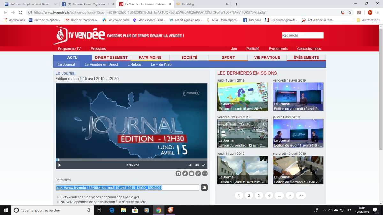Open Task View on the taskbar
383x215 pixels.
coord(100,210)
